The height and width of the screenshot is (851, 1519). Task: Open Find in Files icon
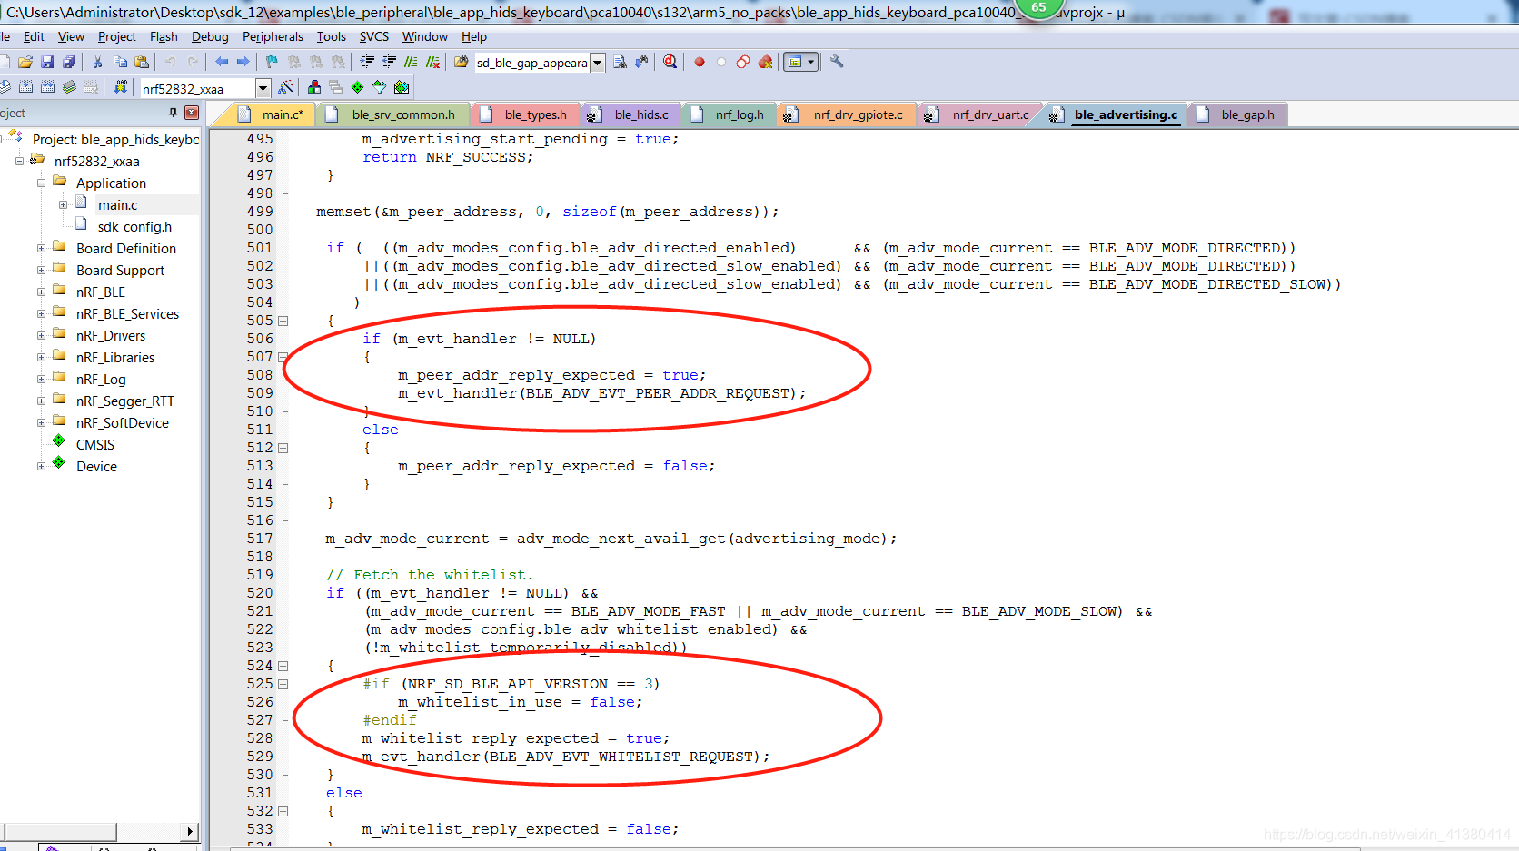(x=462, y=62)
